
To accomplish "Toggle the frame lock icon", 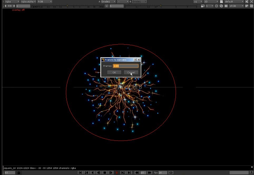I will 19,173.
